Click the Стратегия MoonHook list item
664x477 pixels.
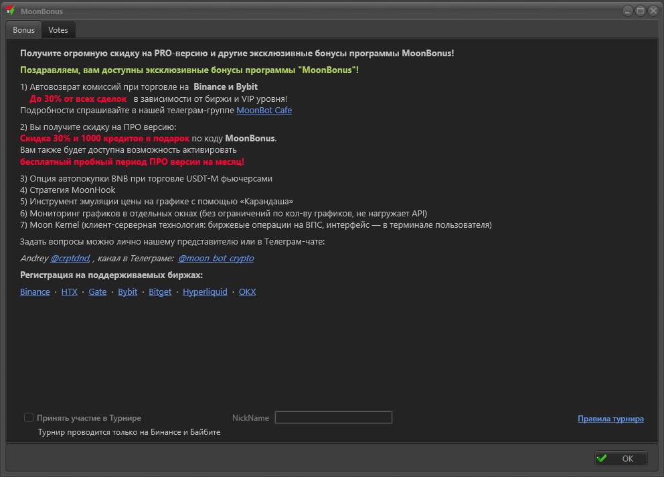click(x=68, y=190)
